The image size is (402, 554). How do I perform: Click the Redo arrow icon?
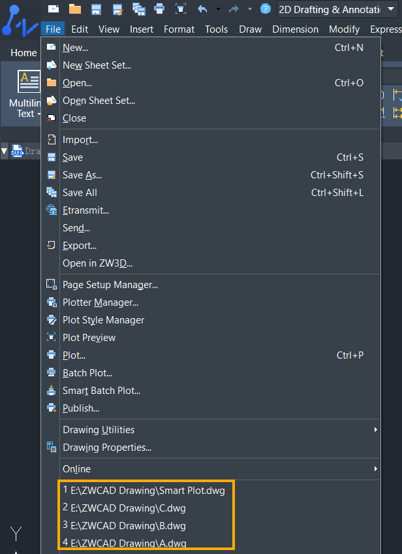pyautogui.click(x=234, y=9)
